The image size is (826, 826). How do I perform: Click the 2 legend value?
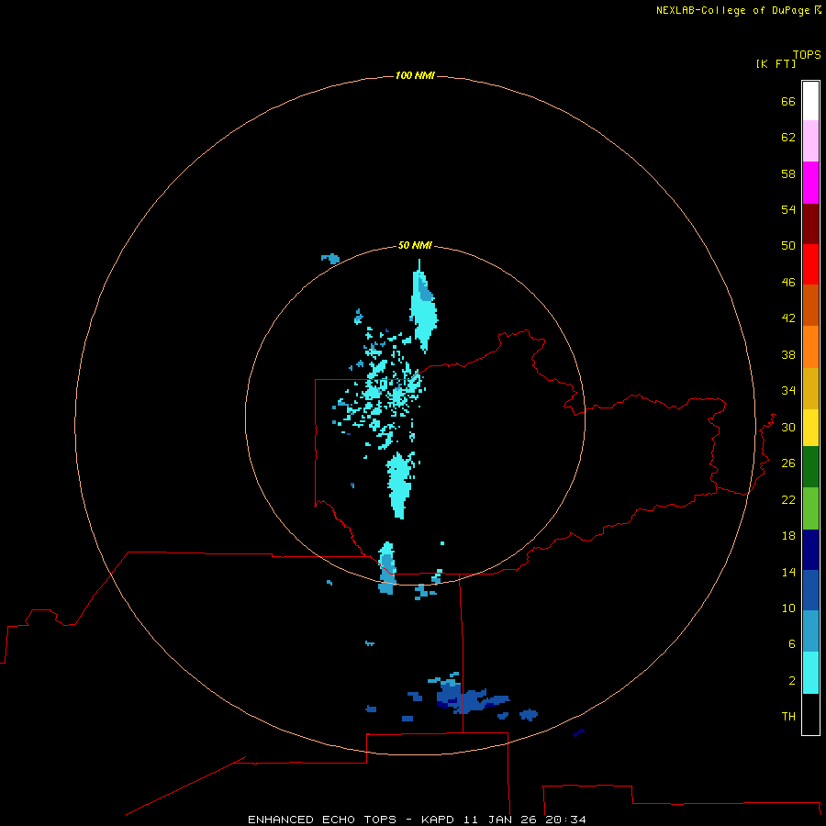792,681
